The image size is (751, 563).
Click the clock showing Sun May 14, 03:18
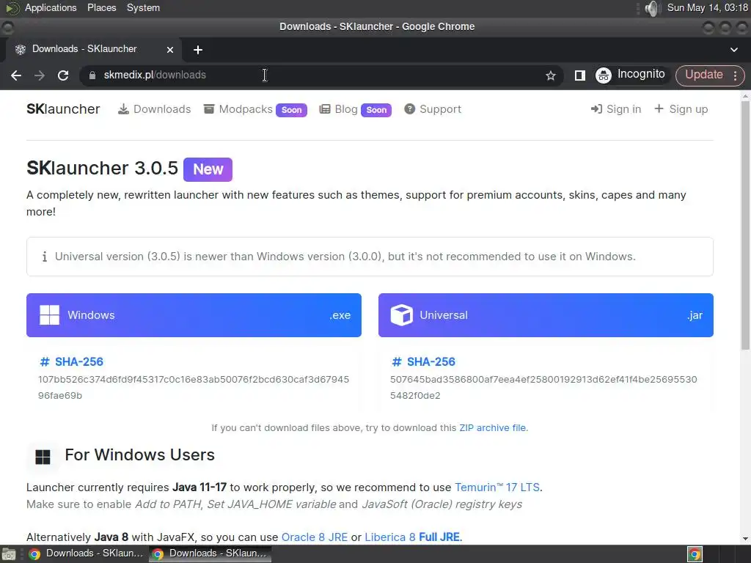coord(707,7)
